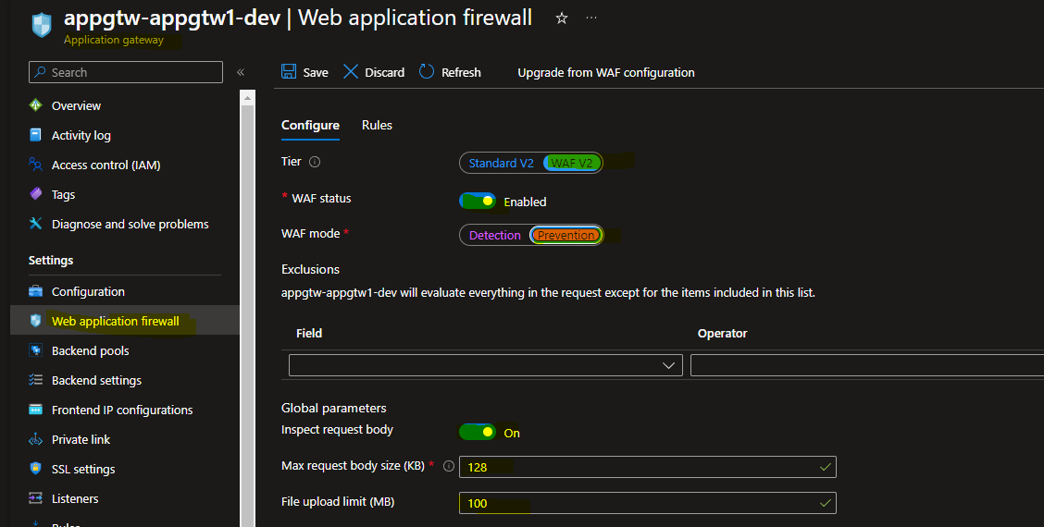1044x527 pixels.
Task: Select Prevention WAF mode
Action: (565, 235)
